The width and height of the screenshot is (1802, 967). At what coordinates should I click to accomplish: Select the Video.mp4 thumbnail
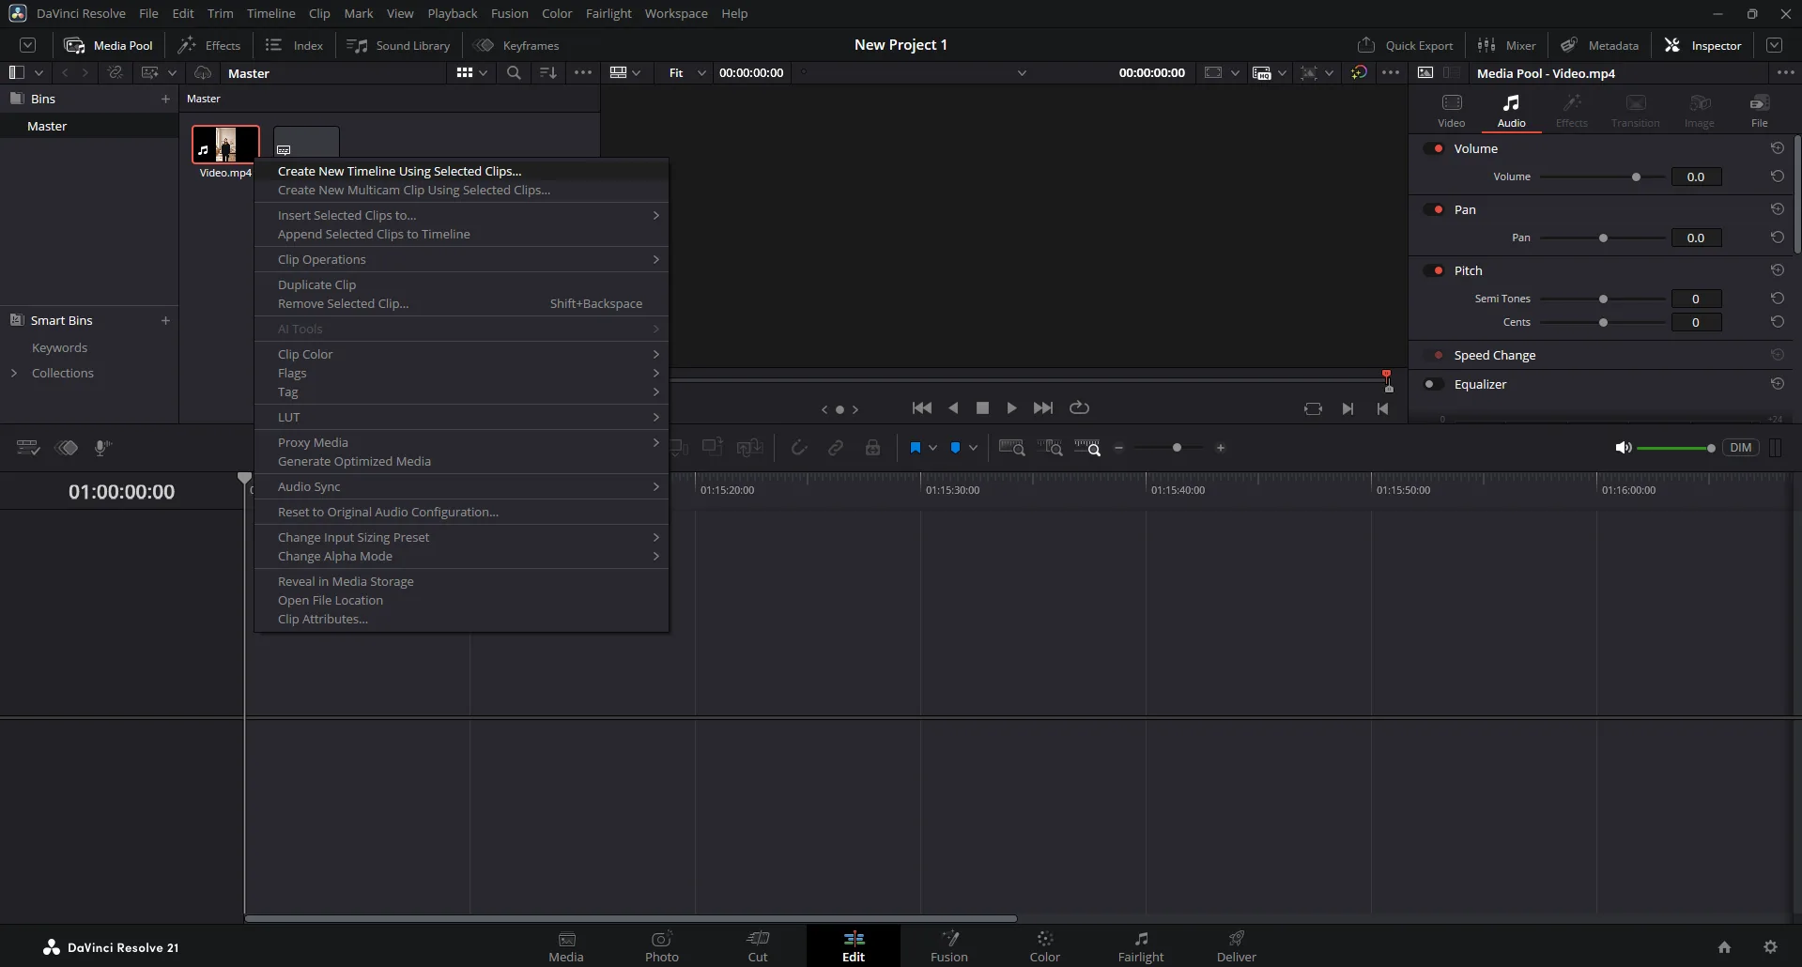point(225,145)
